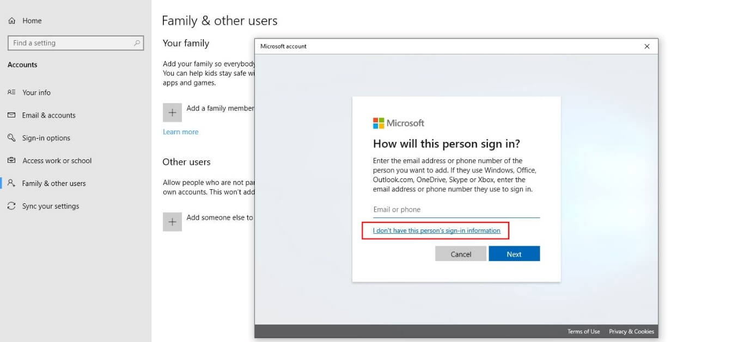Click the plus icon for Add someone else
This screenshot has height=342, width=756.
pyautogui.click(x=172, y=222)
